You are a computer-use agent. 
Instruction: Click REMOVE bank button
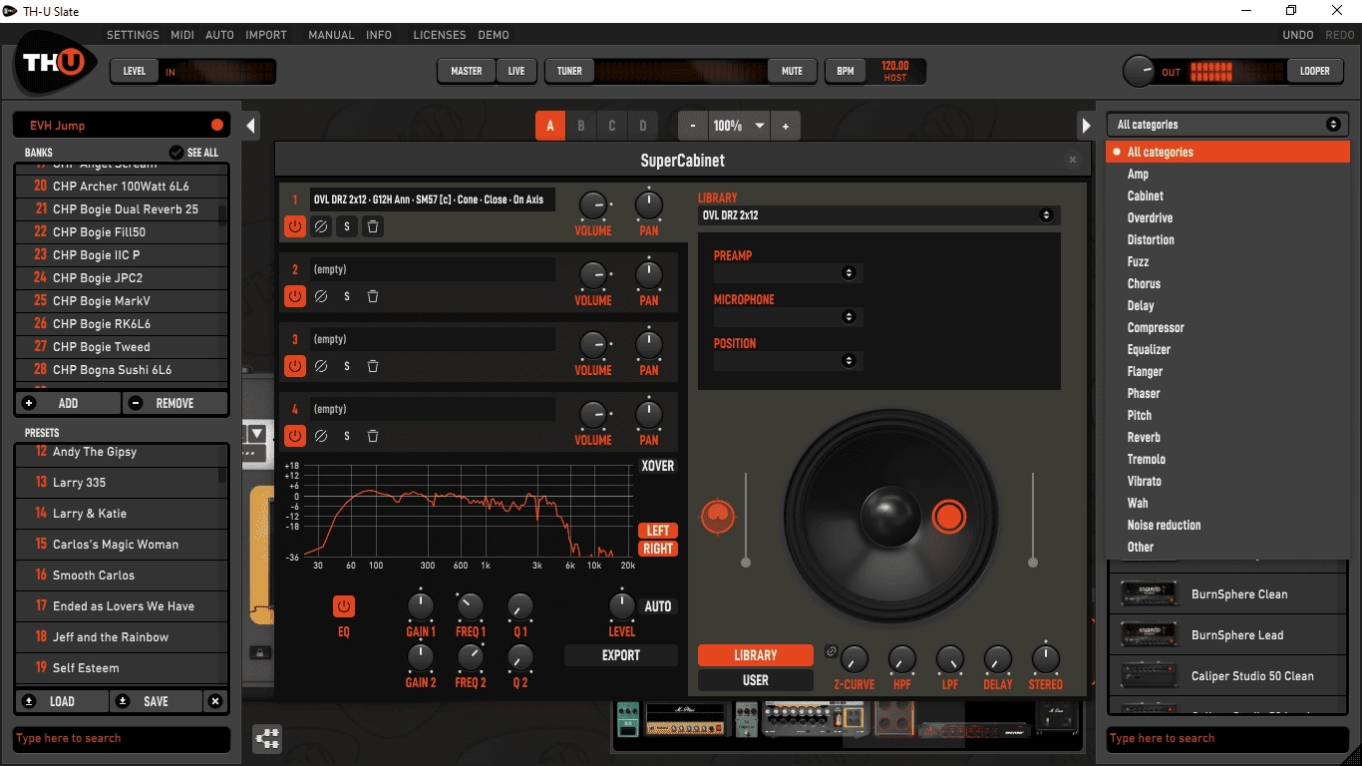coord(174,403)
